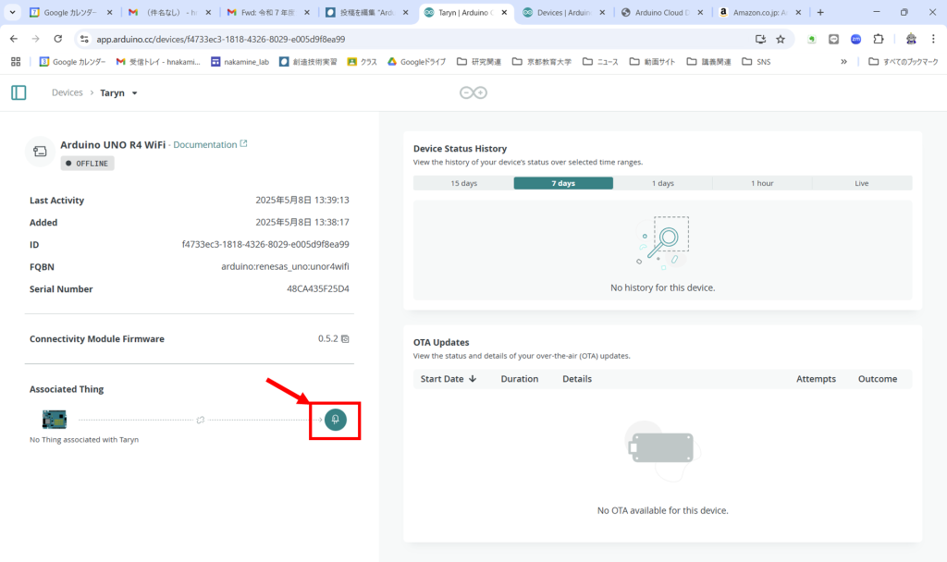Reload the page with the refresh icon
Viewport: 947px width, 562px height.
[58, 39]
